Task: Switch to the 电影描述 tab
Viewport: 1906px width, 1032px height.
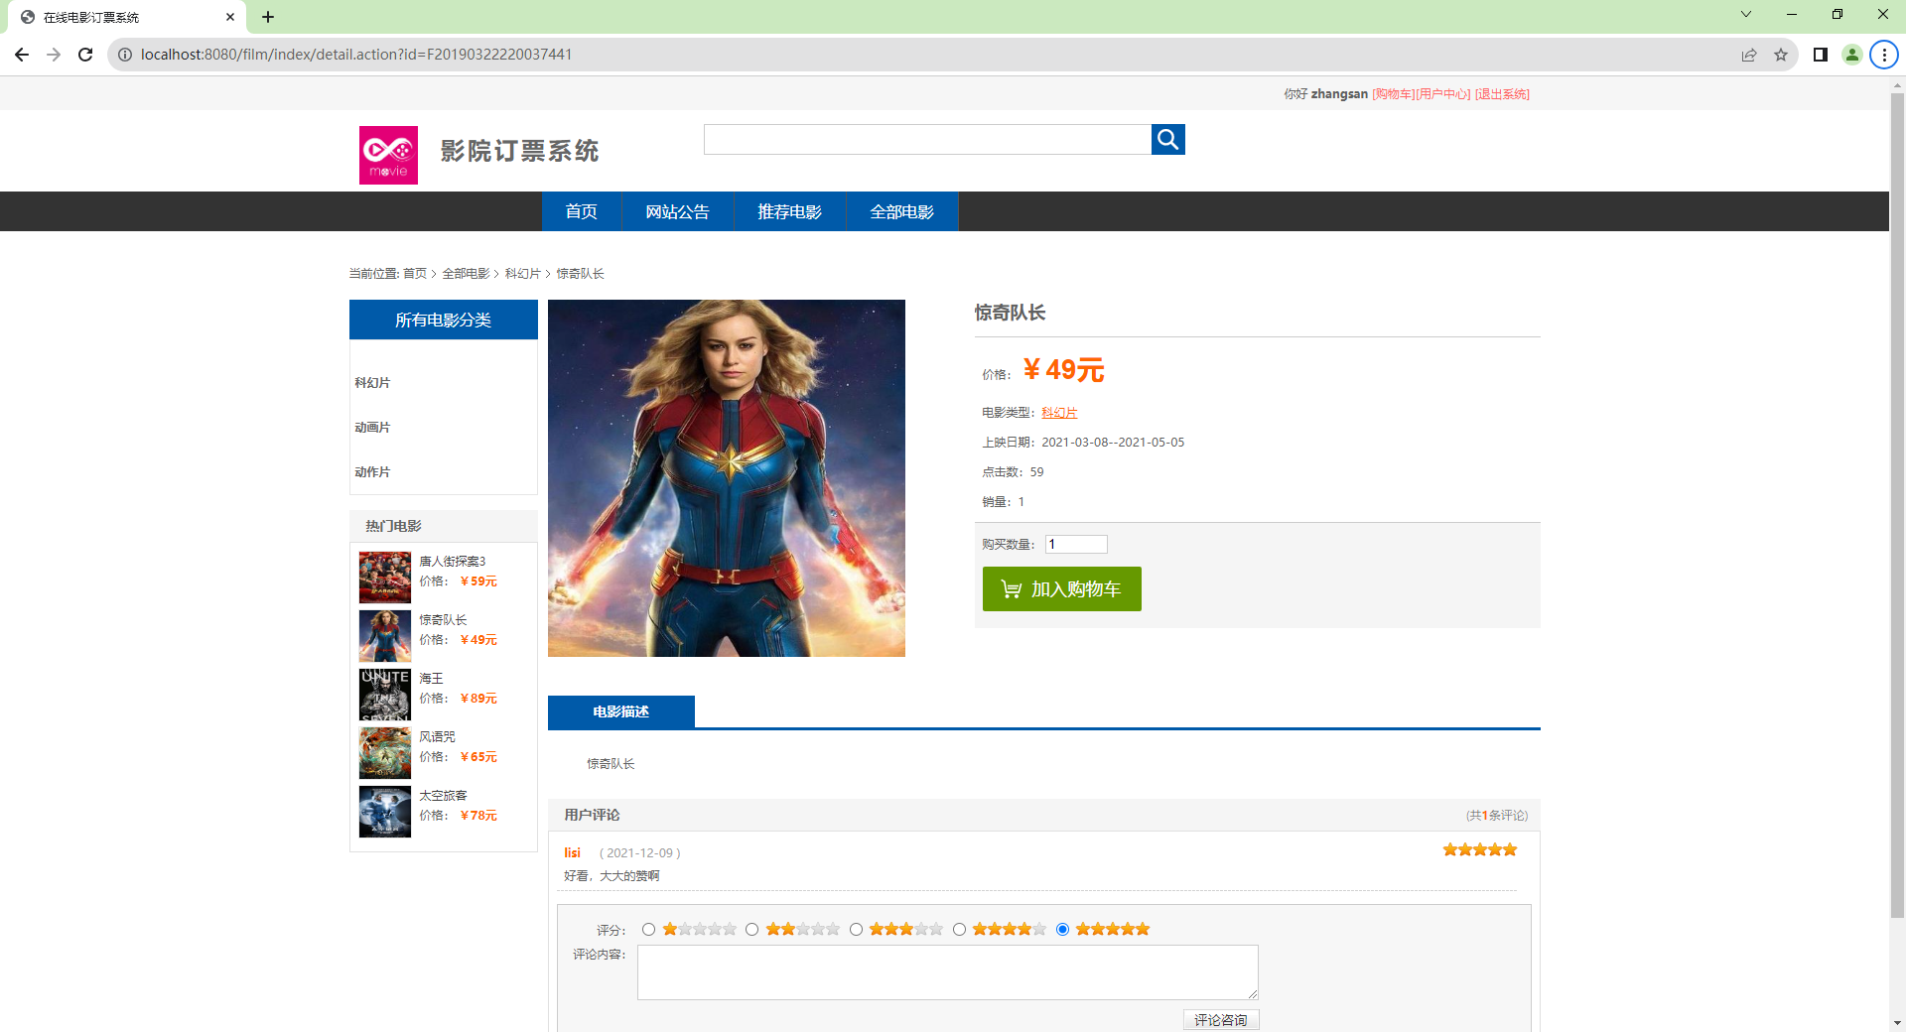Action: [x=621, y=711]
